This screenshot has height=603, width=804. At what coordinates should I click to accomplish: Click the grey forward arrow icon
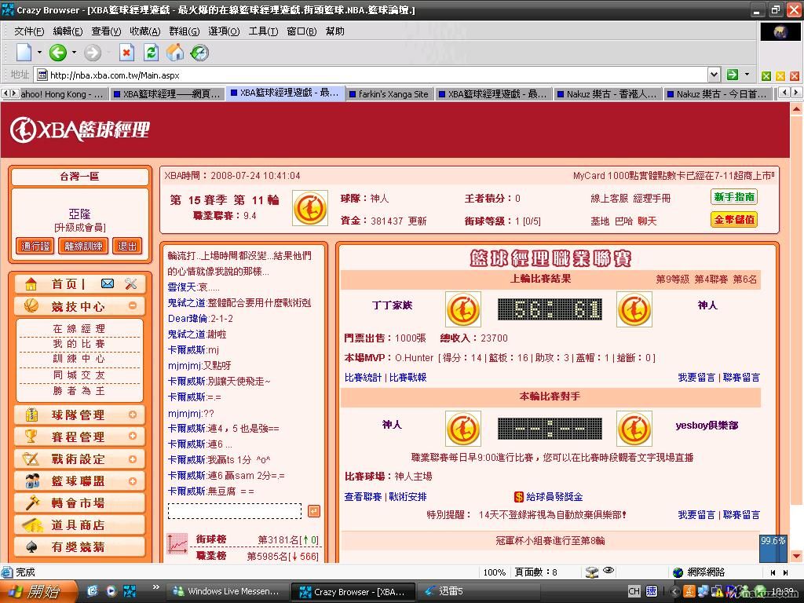click(93, 53)
